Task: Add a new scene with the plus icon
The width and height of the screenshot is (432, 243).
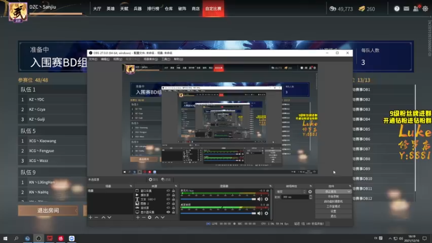Action: [90, 218]
